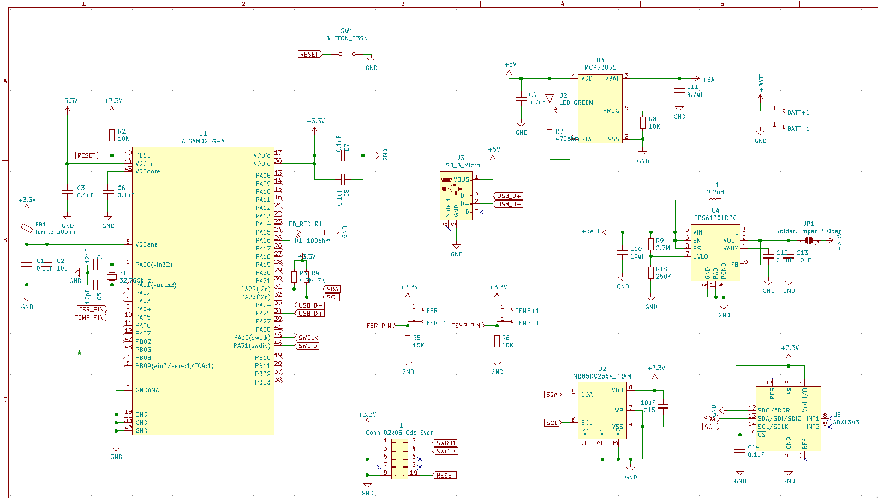Click the SWCLK label at J1 pin 4
This screenshot has height=498, width=878.
click(x=445, y=451)
